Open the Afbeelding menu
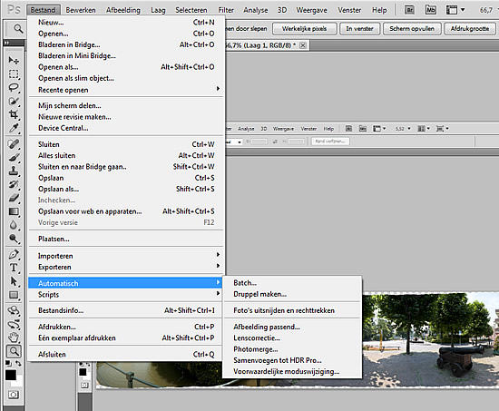This screenshot has width=499, height=411. pos(123,10)
